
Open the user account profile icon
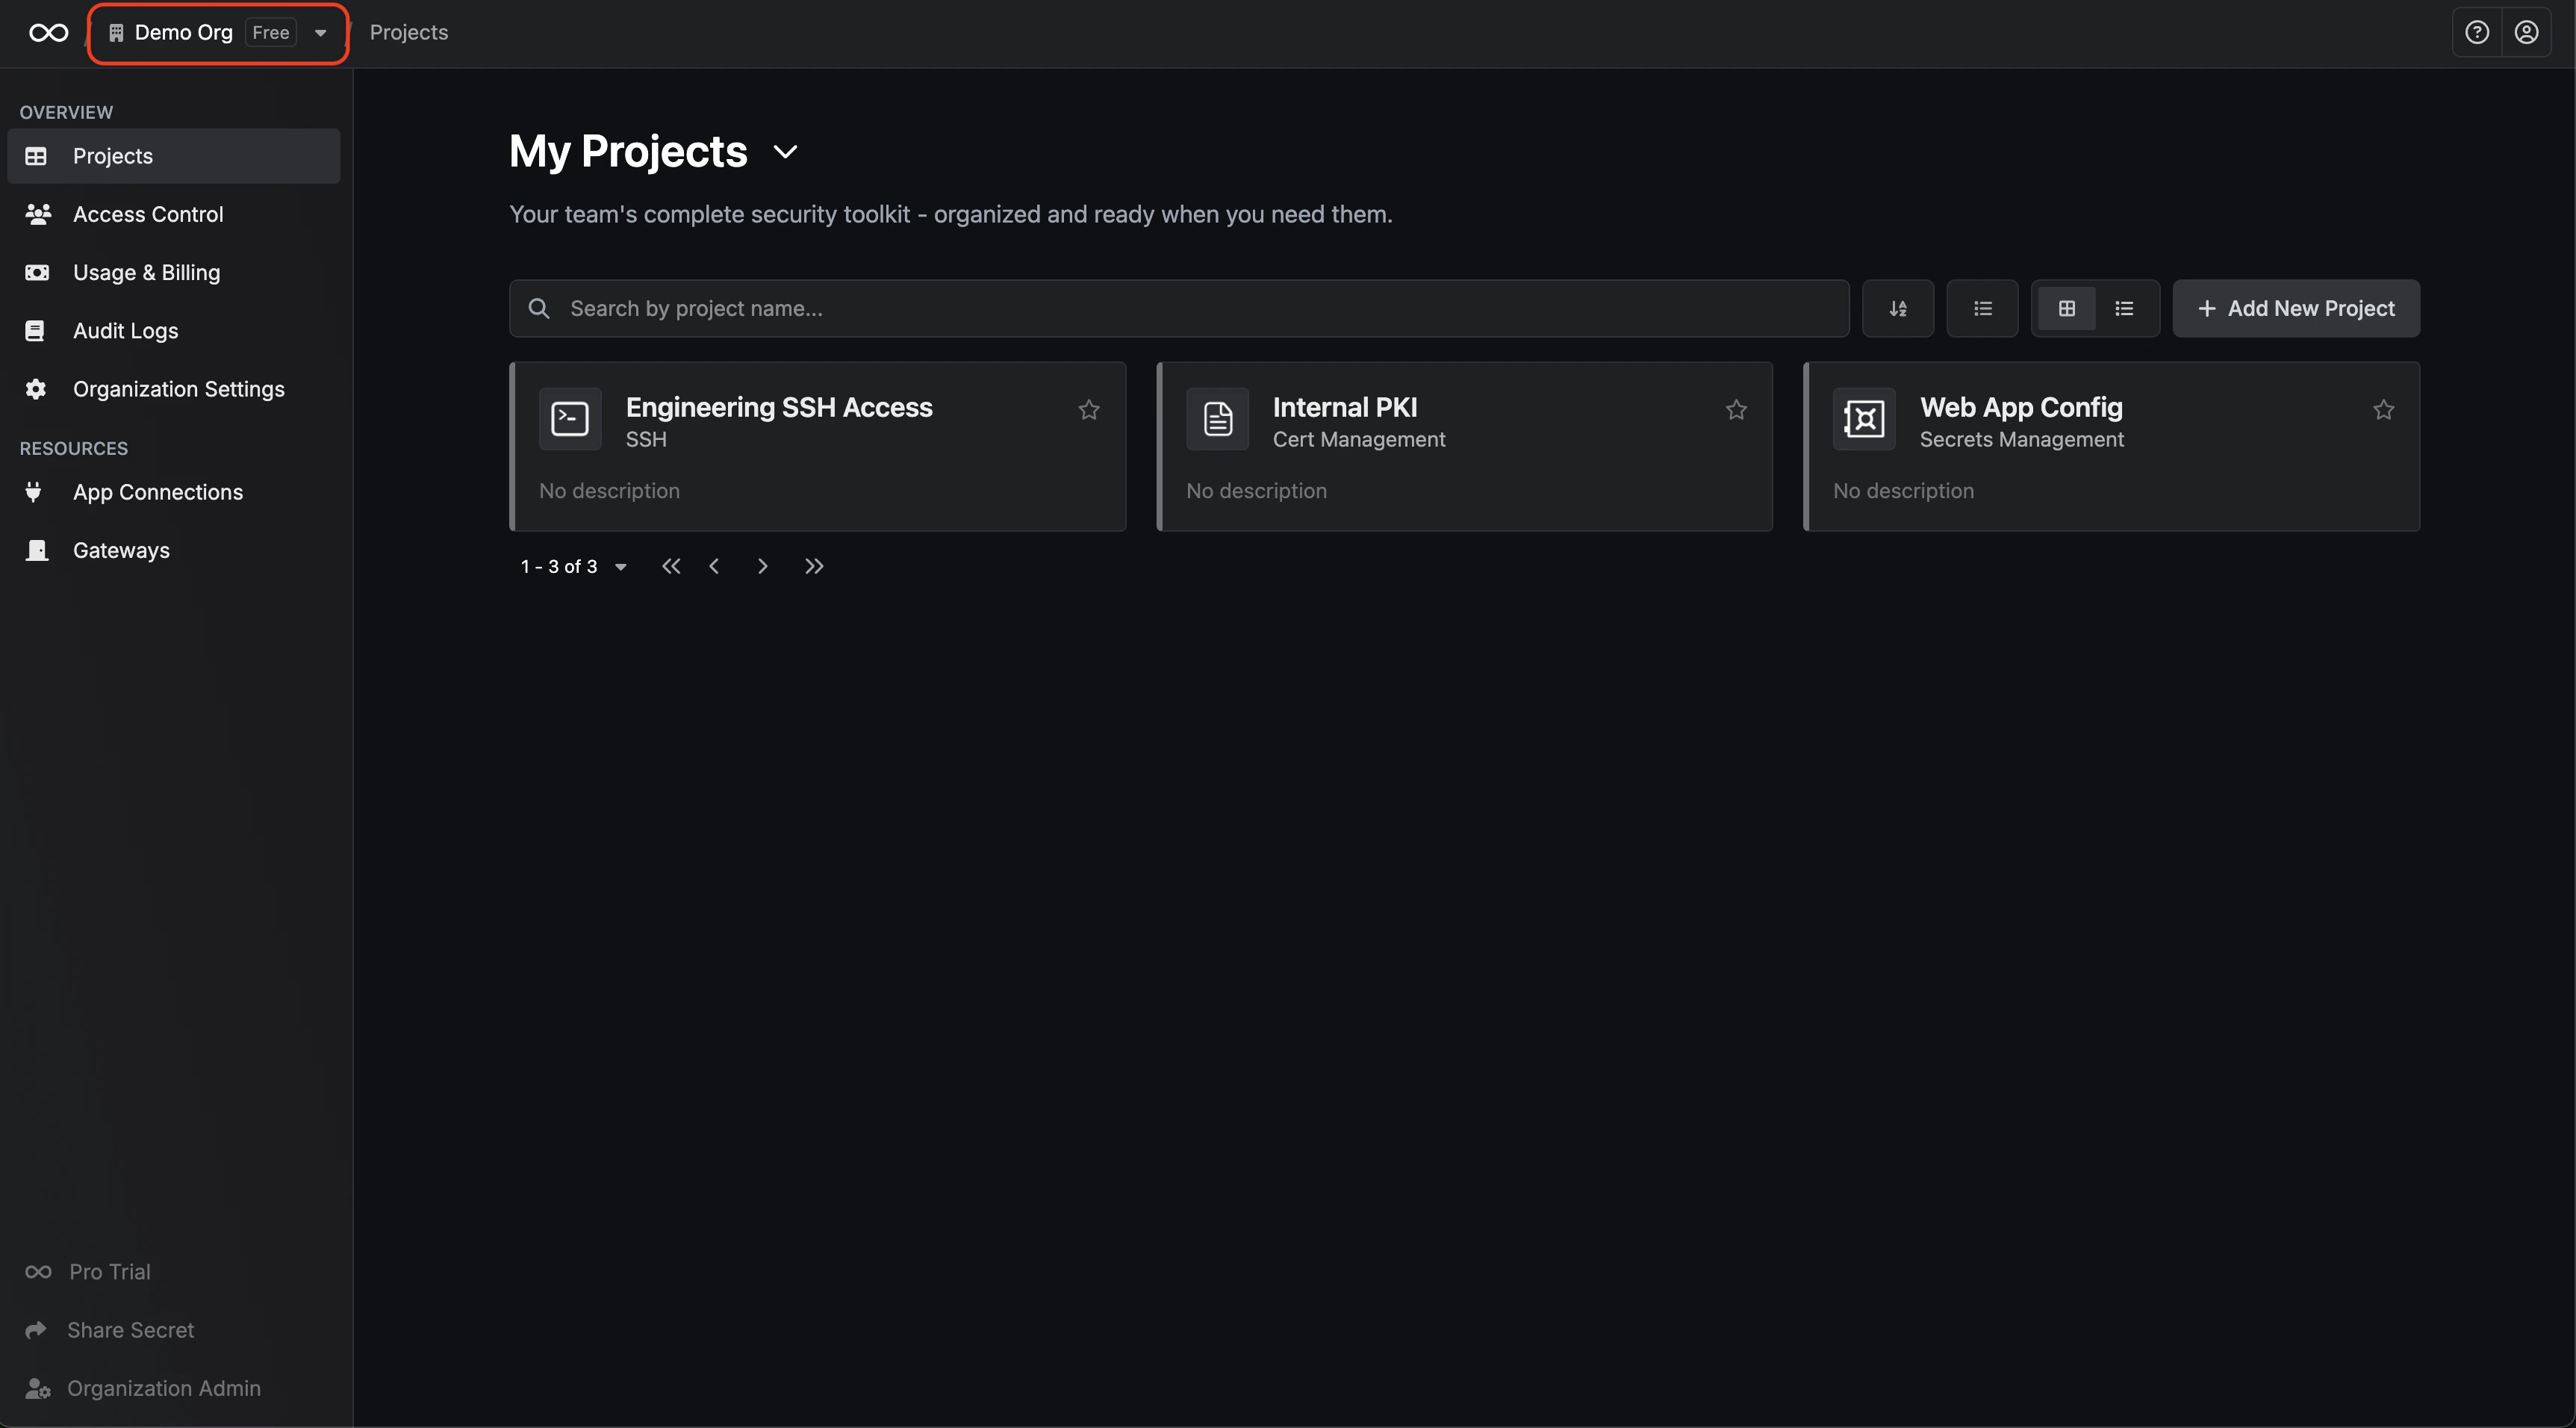click(2526, 33)
